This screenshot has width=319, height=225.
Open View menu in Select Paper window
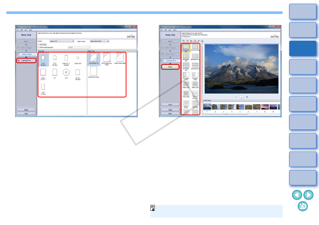(26, 30)
